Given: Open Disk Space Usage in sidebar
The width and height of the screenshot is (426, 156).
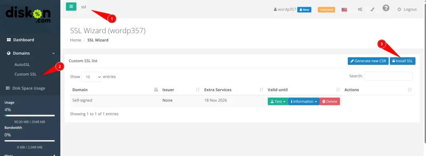Looking at the screenshot, I should tap(25, 88).
